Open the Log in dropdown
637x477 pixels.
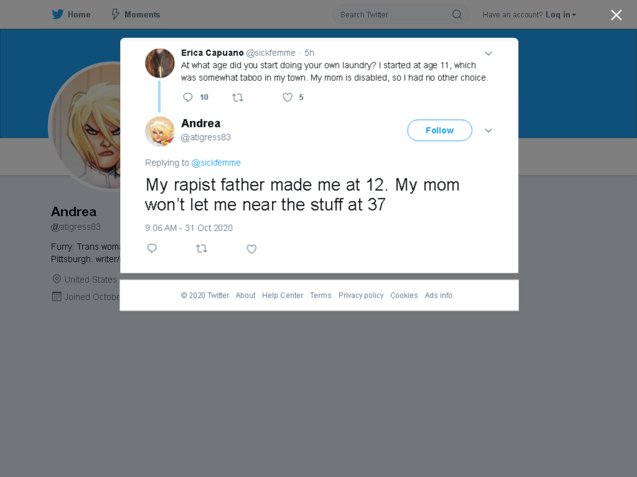(560, 15)
